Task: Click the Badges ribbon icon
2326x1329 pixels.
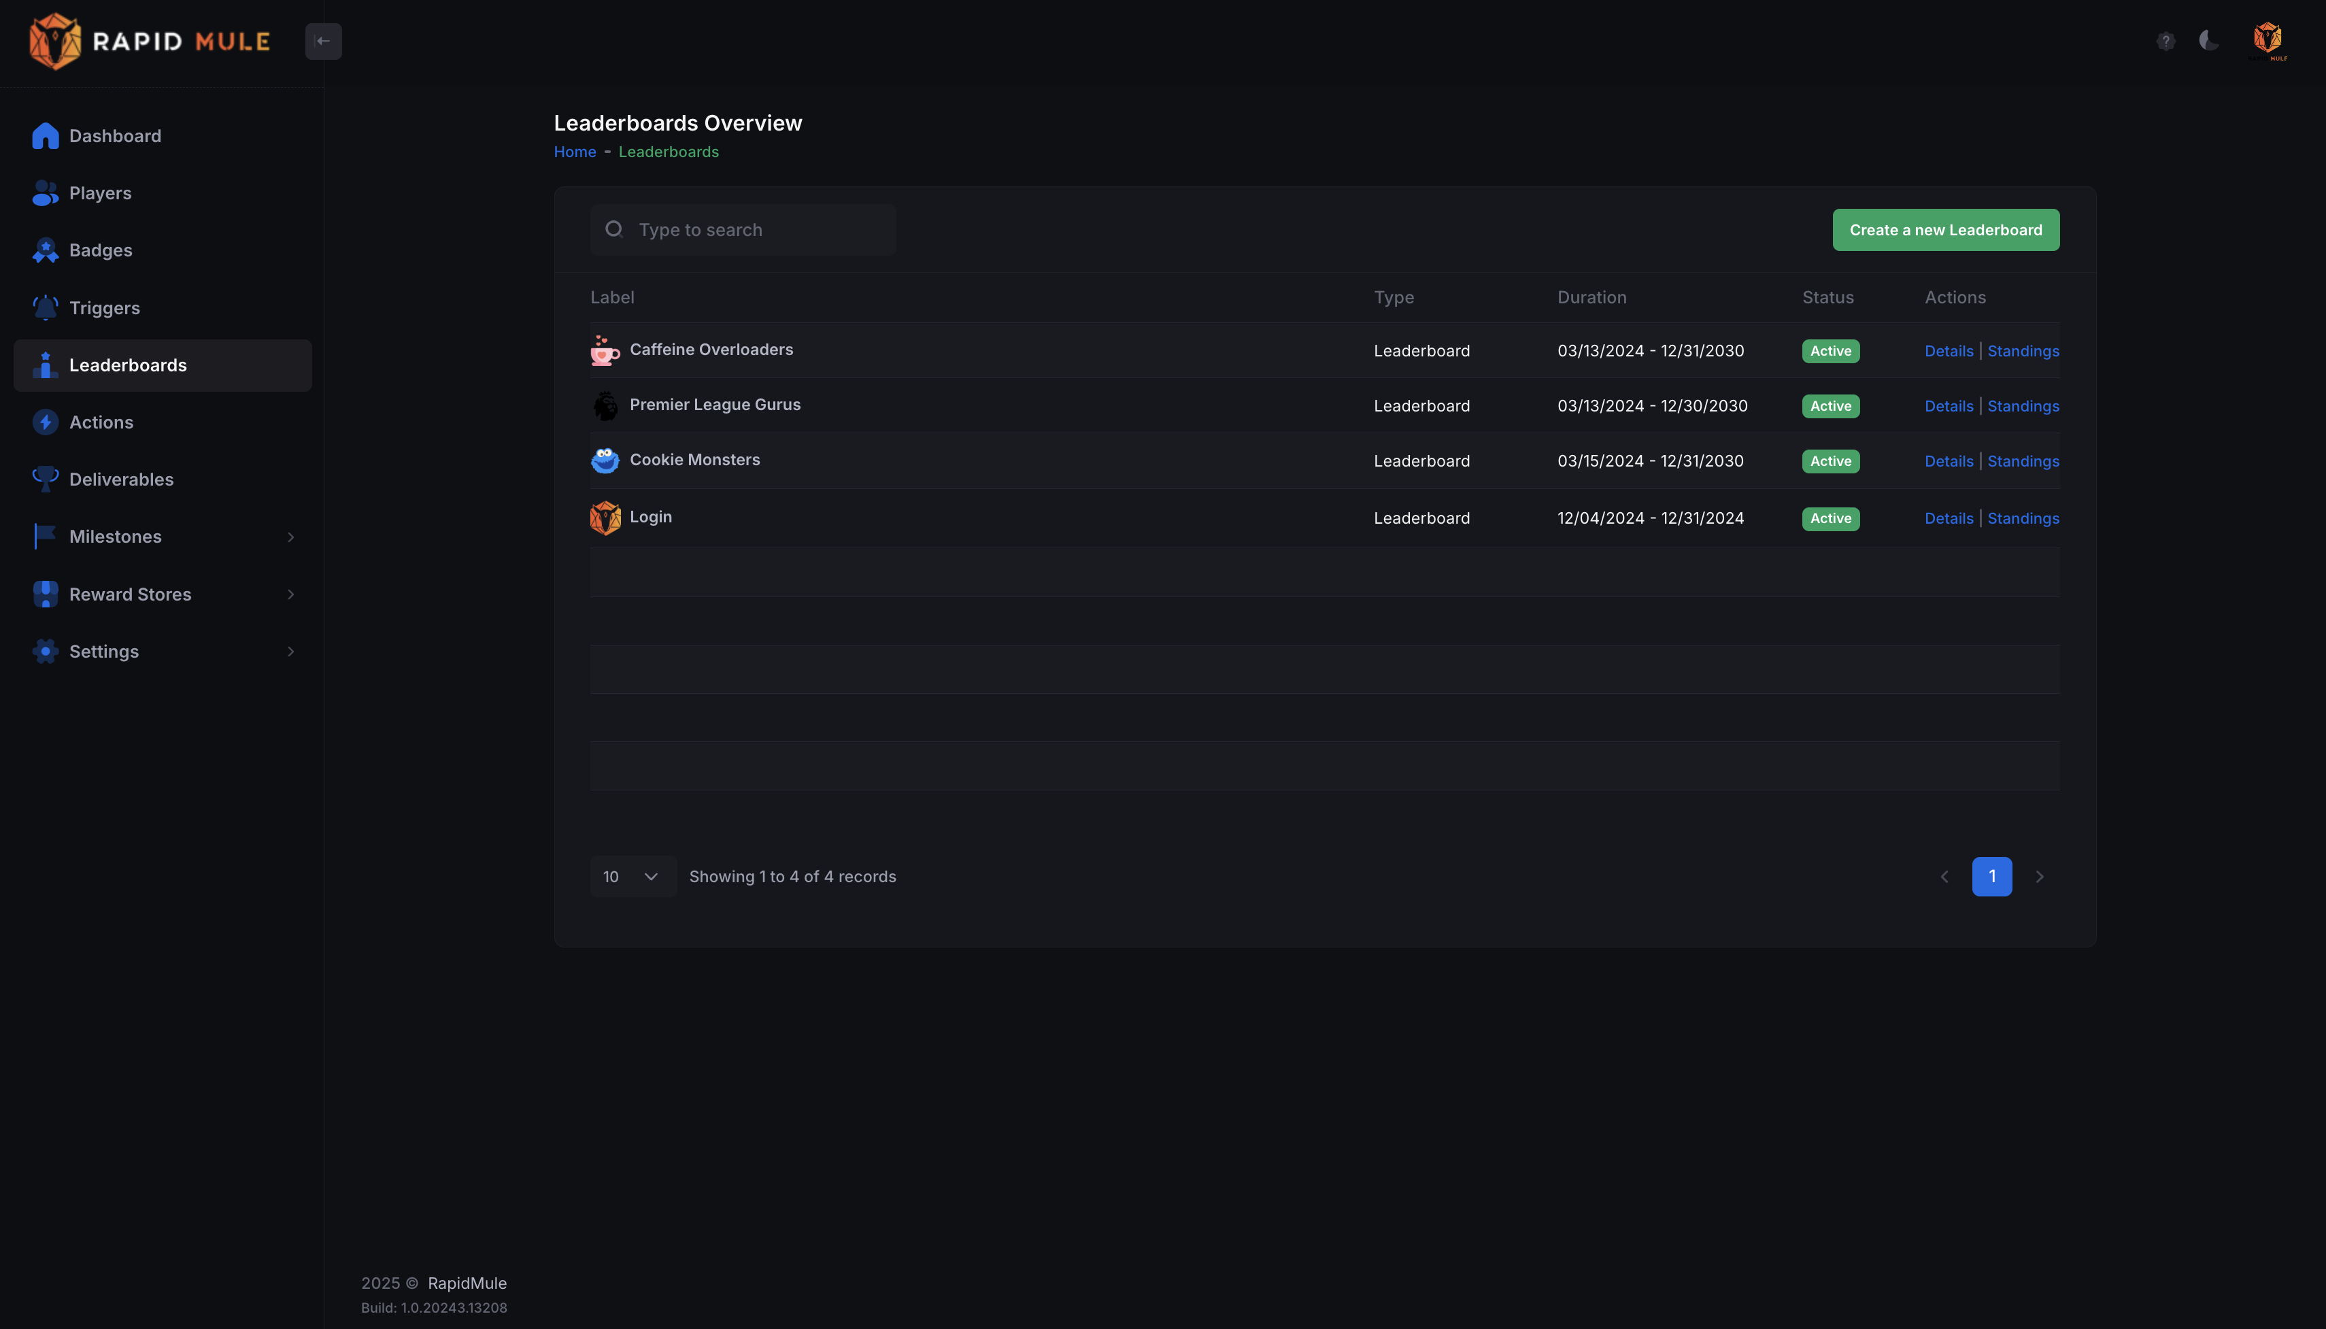Action: click(x=45, y=251)
